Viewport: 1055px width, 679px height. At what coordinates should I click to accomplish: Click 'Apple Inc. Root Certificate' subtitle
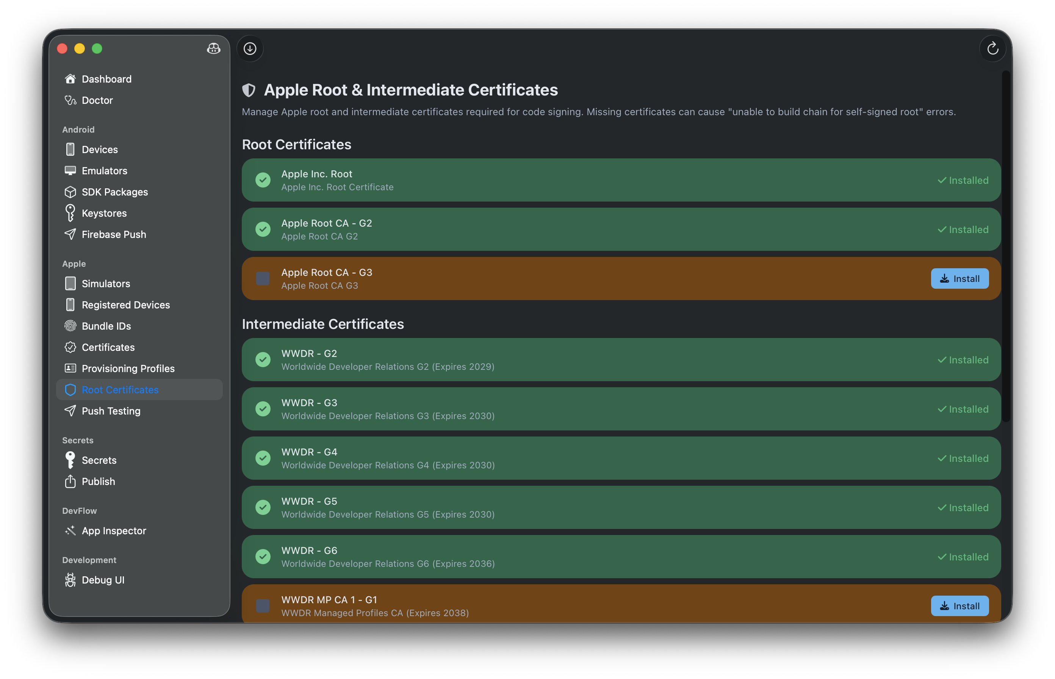point(337,187)
